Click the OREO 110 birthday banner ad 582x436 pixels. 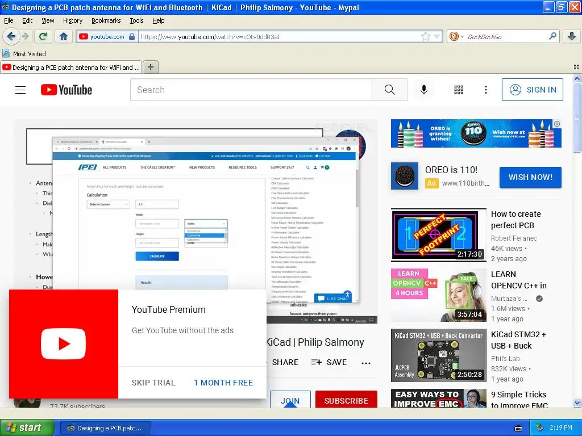tap(476, 133)
